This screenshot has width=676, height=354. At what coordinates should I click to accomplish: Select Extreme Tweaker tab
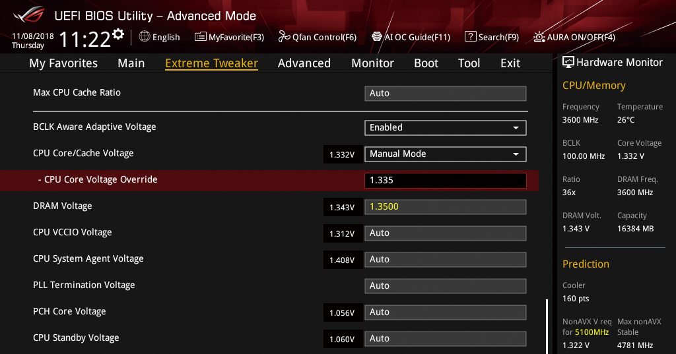[x=212, y=63]
